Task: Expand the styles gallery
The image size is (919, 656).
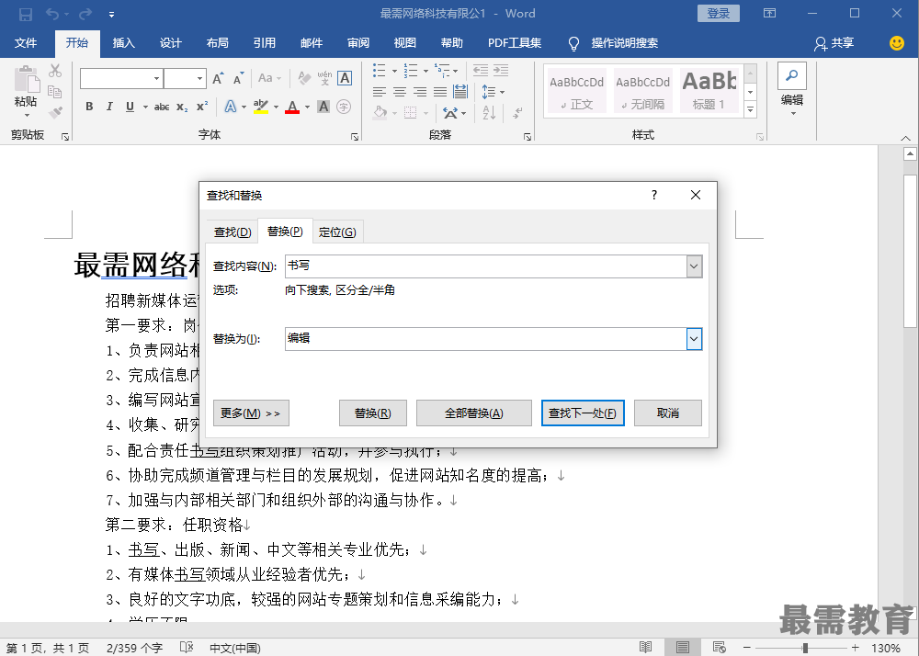Action: tap(750, 109)
